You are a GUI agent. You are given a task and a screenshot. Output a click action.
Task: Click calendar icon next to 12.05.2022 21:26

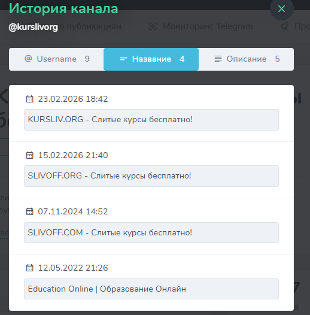tap(30, 268)
